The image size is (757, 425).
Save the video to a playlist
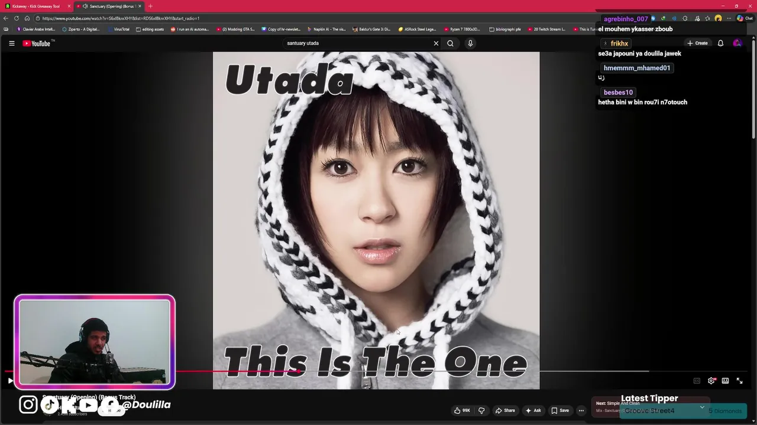click(559, 410)
